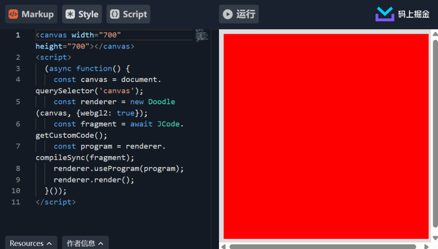The image size is (438, 249).
Task: Click 'compileSync(fragment);' in the editor
Action: click(85, 158)
